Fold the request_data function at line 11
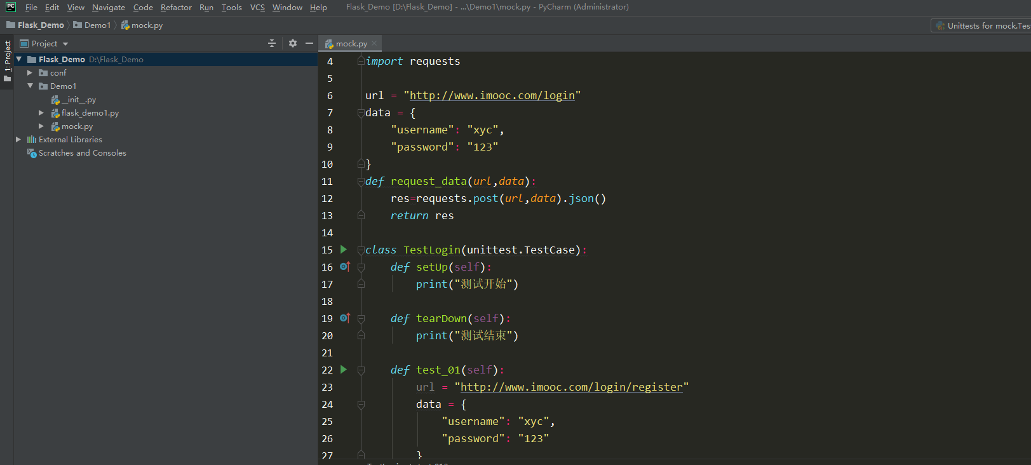This screenshot has height=465, width=1031. click(361, 182)
